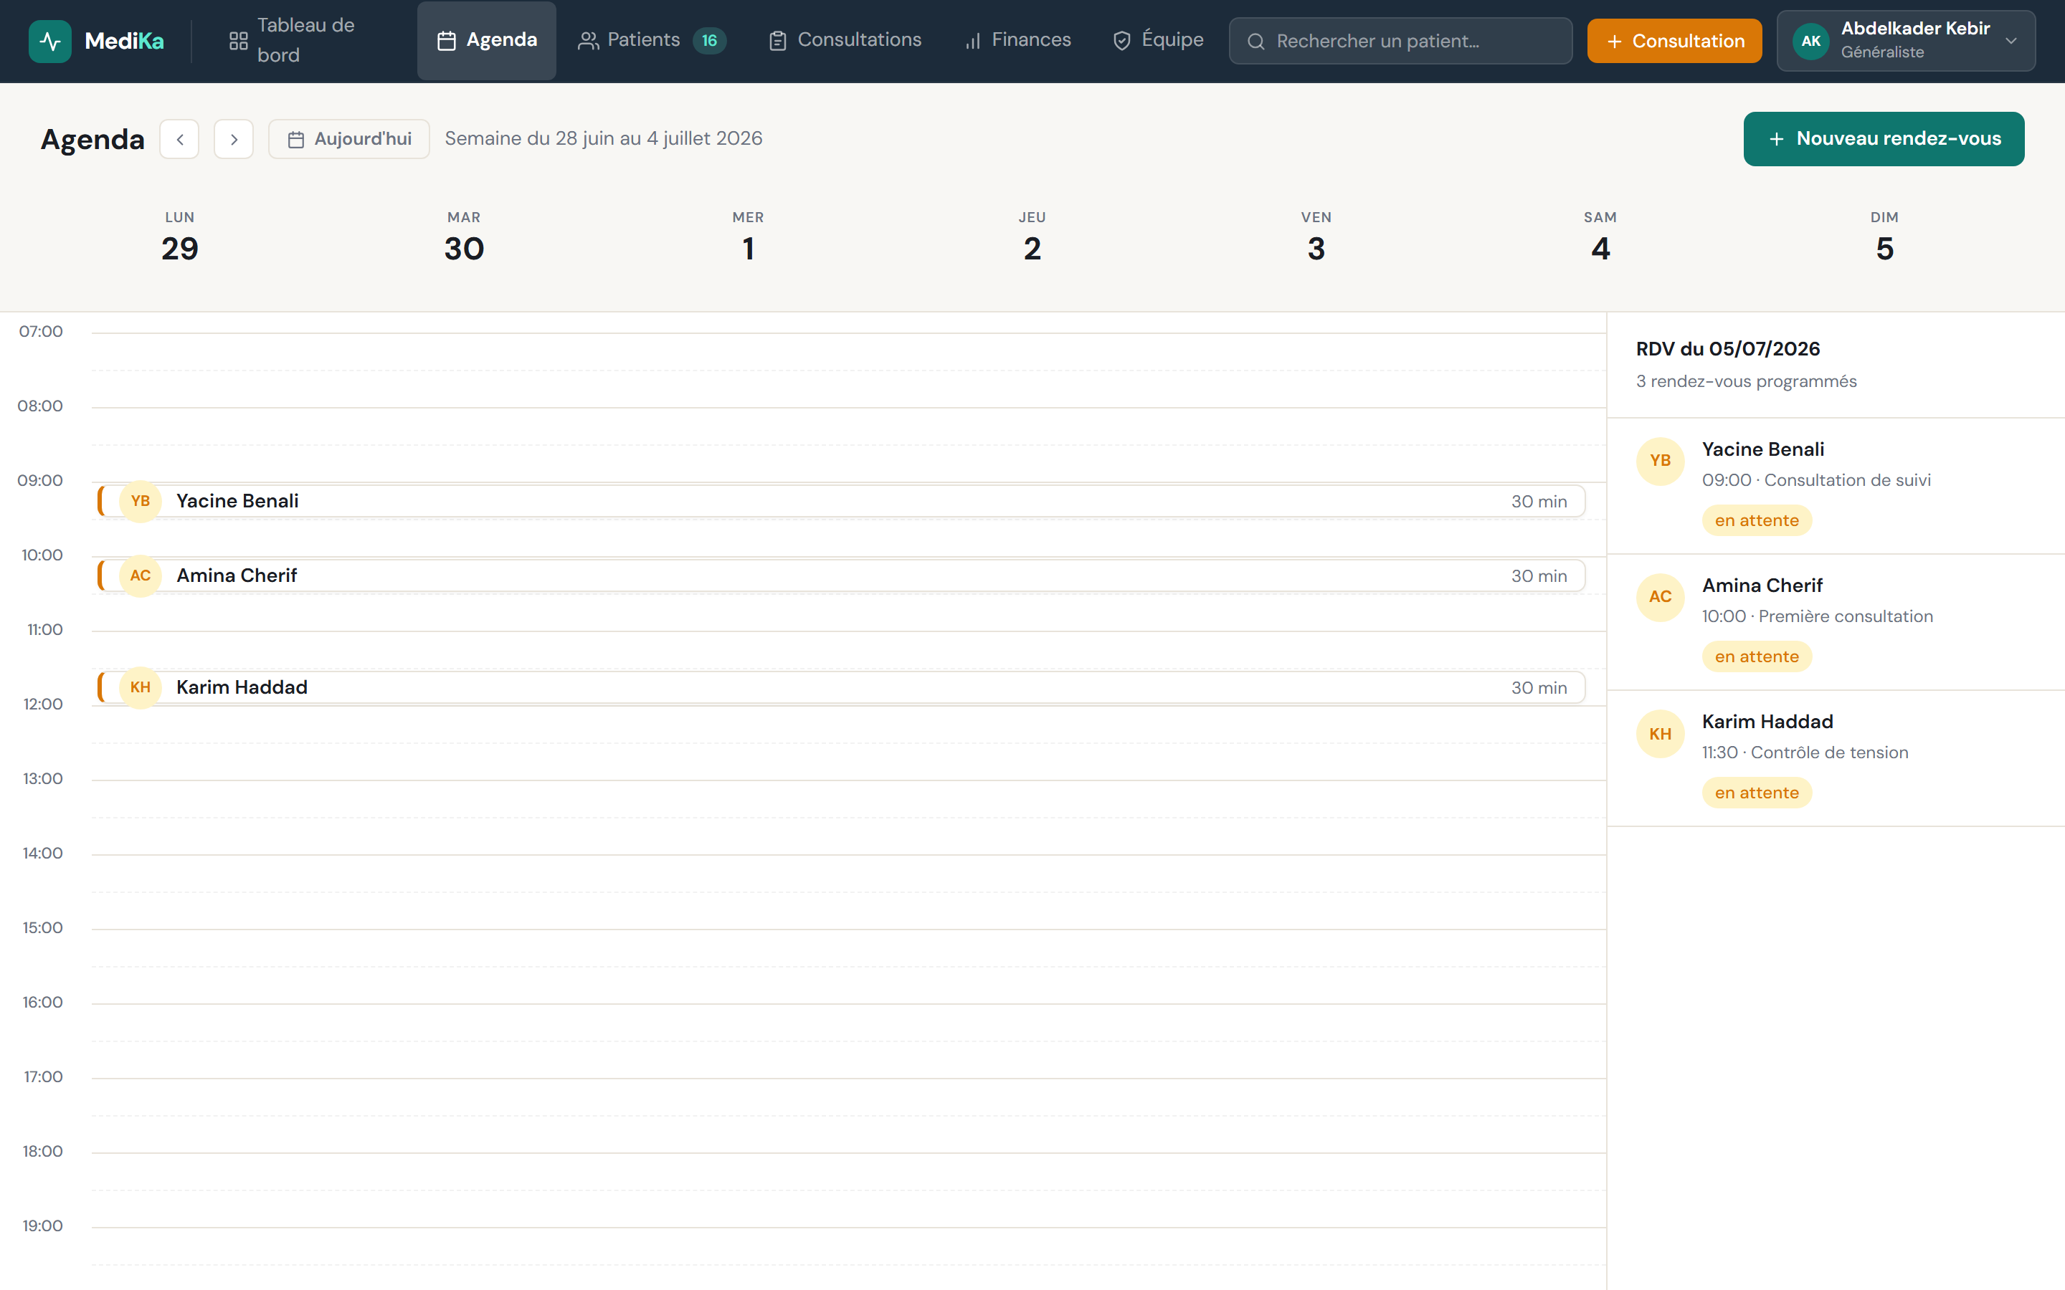Select Thursday 2 in week header

point(1032,237)
